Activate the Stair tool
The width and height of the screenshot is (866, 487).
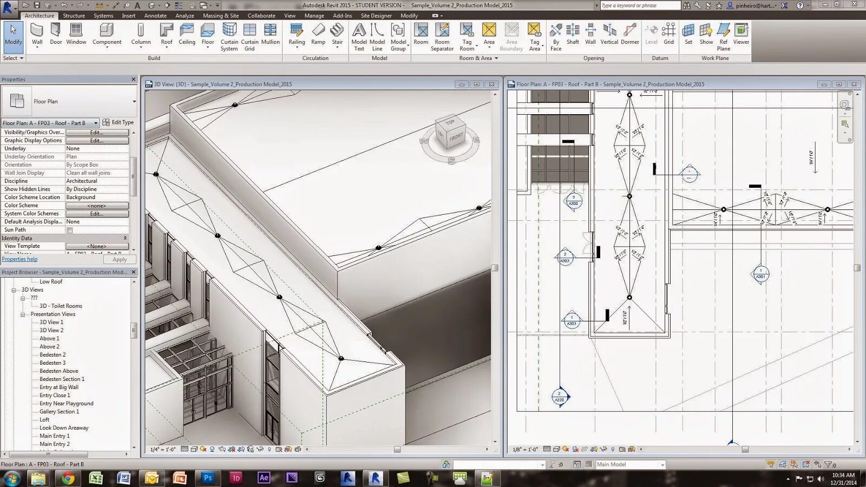pos(337,34)
